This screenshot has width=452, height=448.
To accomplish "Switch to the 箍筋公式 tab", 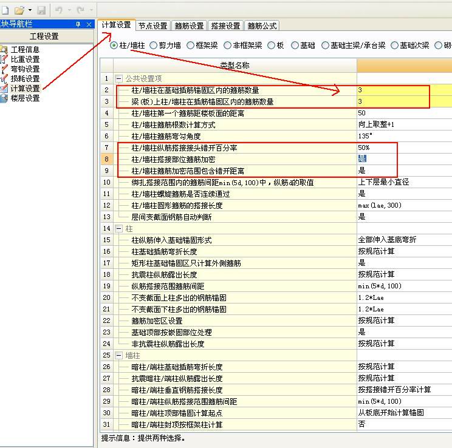I will point(262,25).
